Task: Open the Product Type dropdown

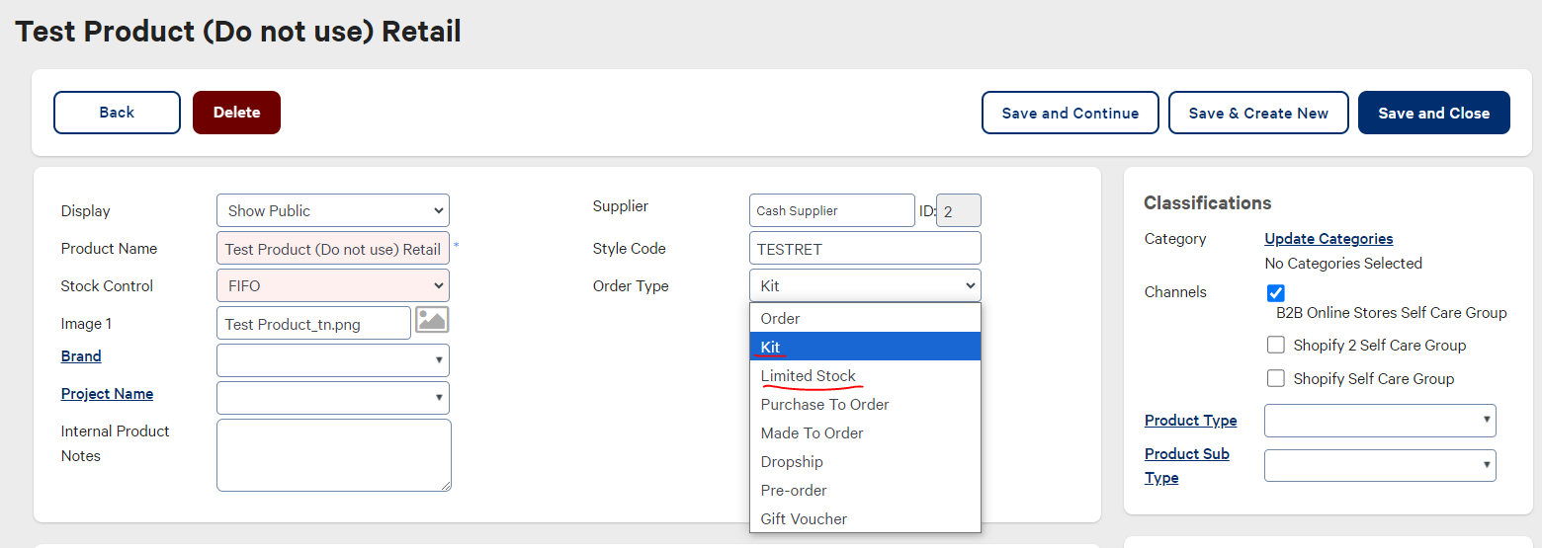Action: click(1379, 421)
